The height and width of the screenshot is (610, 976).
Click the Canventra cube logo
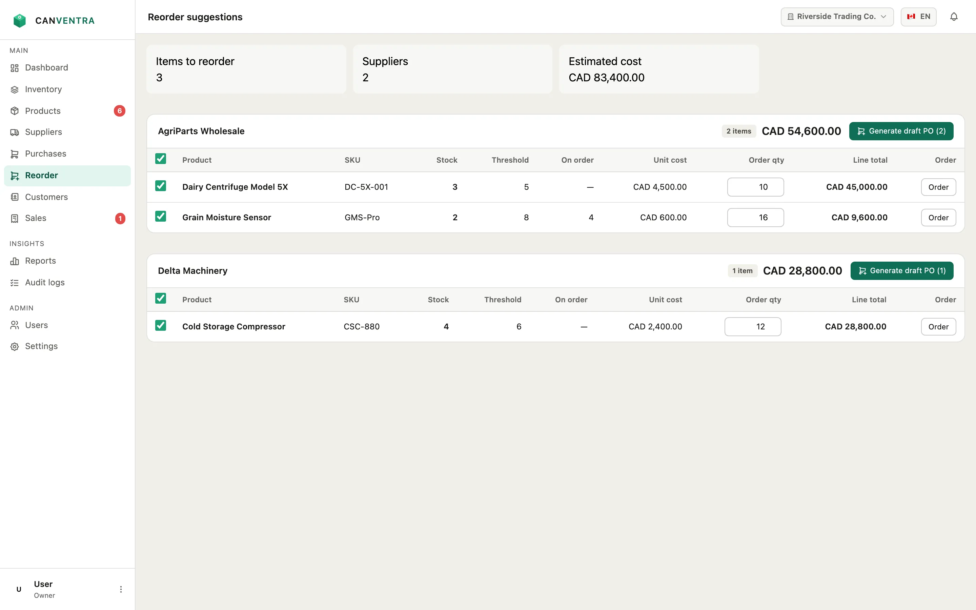click(x=19, y=20)
